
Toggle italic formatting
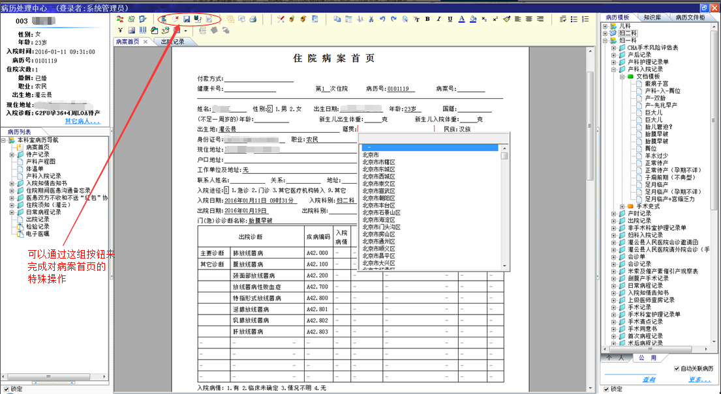[438, 19]
